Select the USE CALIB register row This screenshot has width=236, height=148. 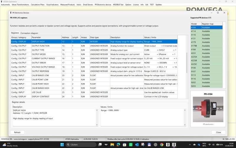94,92
